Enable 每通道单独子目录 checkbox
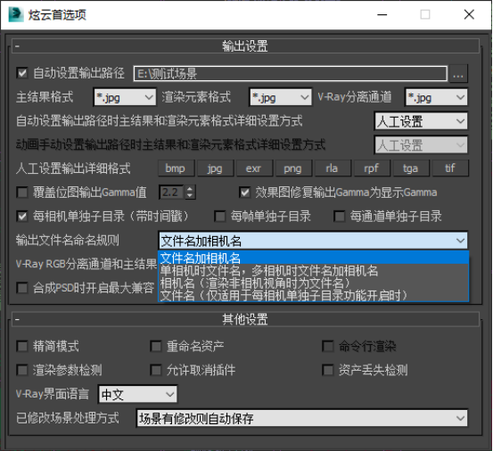The height and width of the screenshot is (451, 493). (x=339, y=216)
